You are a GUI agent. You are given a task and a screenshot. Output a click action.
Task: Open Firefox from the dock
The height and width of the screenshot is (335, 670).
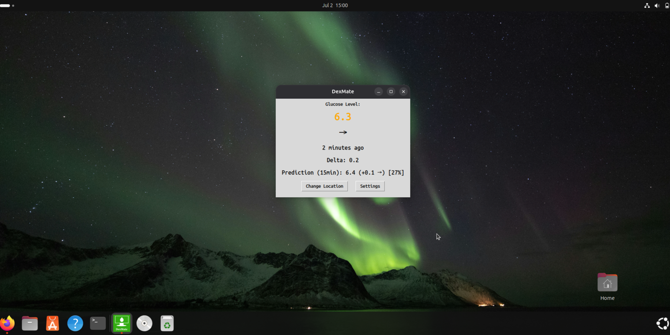(x=7, y=323)
